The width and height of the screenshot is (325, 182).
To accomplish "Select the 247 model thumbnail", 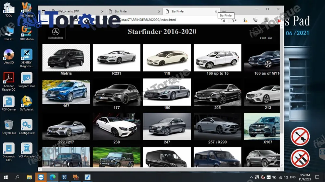I will coord(167,126).
